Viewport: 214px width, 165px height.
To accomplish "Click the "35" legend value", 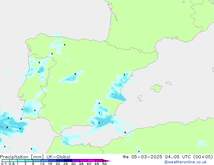I will tap(81, 164).
